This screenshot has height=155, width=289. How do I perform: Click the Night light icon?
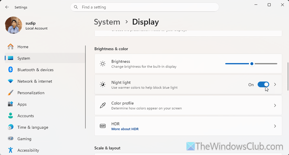[103, 84]
